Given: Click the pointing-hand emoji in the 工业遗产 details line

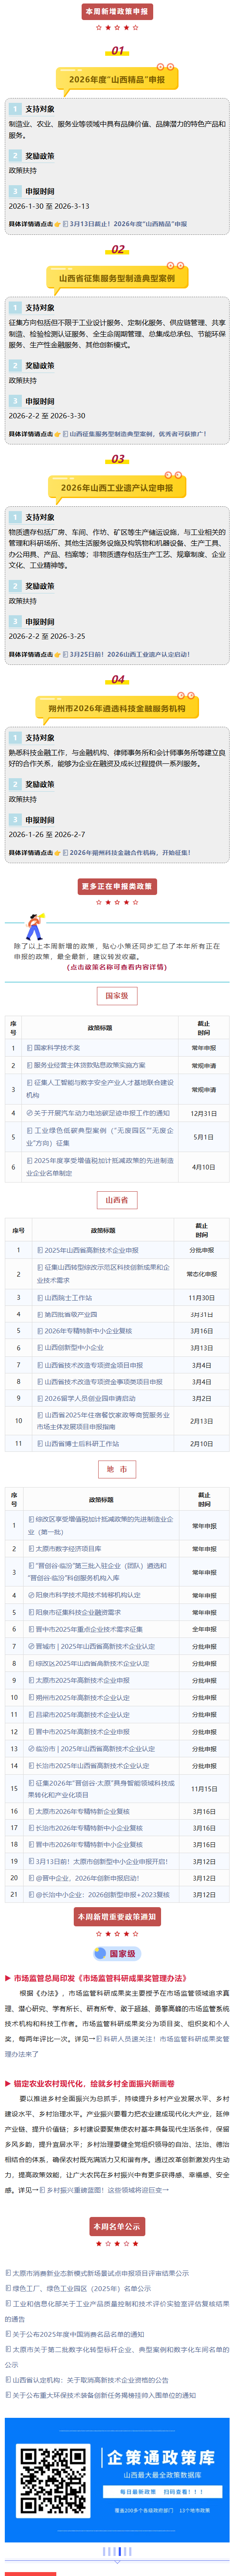Looking at the screenshot, I should click(58, 654).
